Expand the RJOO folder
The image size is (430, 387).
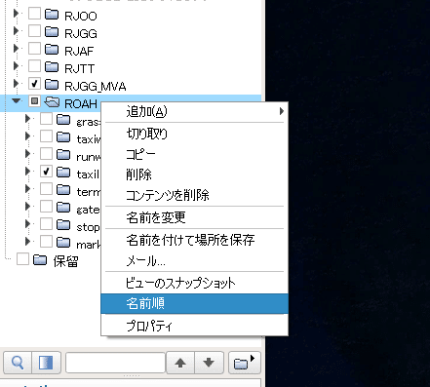coord(16,14)
